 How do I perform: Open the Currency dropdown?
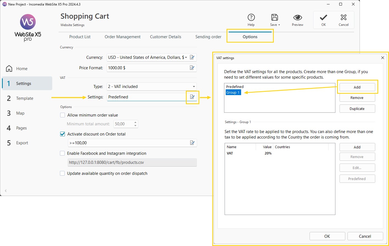tap(186, 57)
